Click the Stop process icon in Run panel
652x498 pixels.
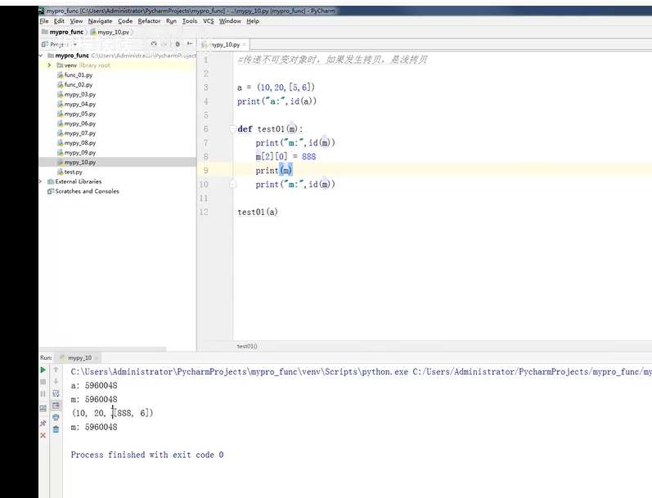(43, 382)
